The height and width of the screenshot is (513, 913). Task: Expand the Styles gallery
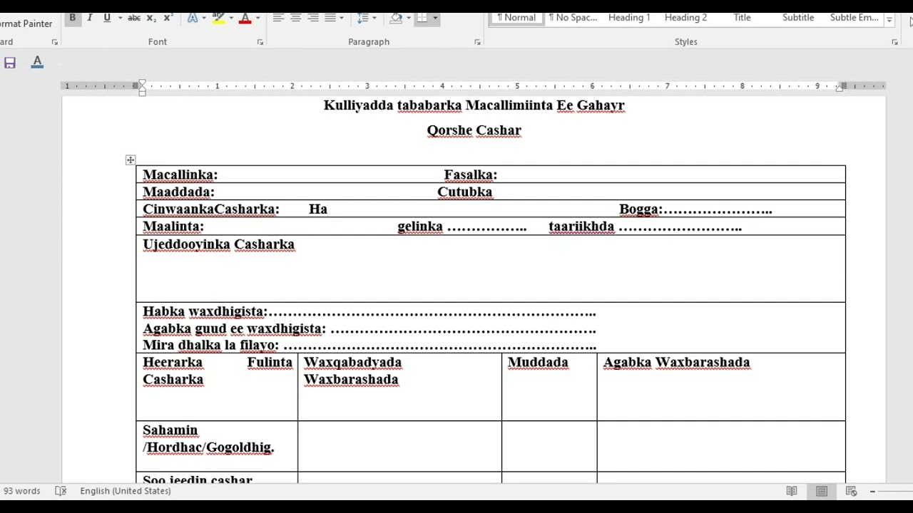click(889, 21)
